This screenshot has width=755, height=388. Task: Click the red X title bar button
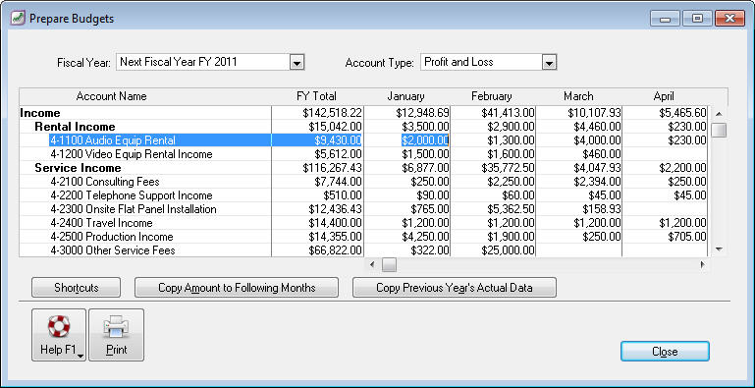click(729, 19)
